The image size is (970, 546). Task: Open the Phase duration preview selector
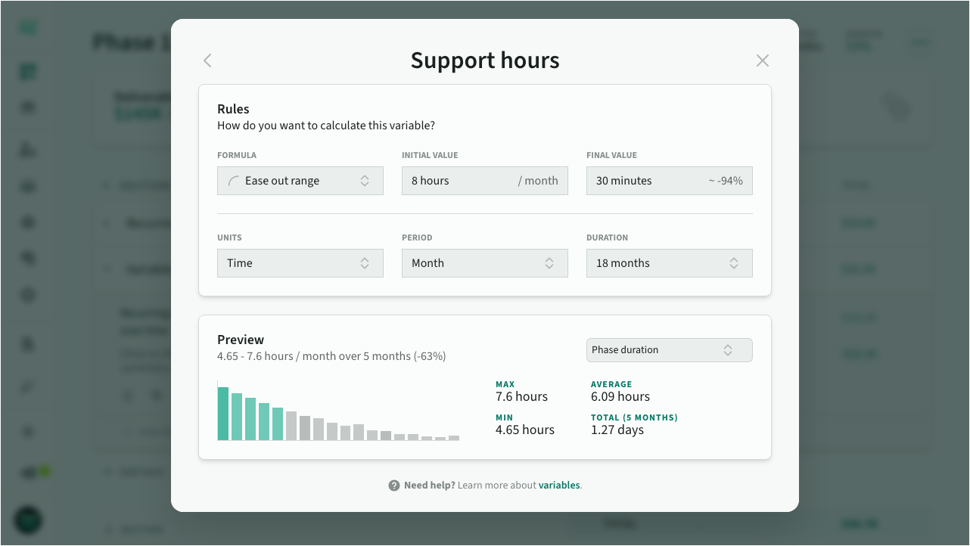click(x=669, y=350)
